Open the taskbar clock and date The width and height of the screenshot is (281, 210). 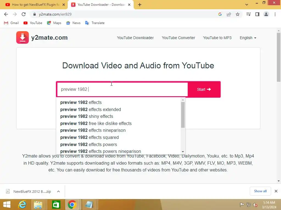(269, 205)
